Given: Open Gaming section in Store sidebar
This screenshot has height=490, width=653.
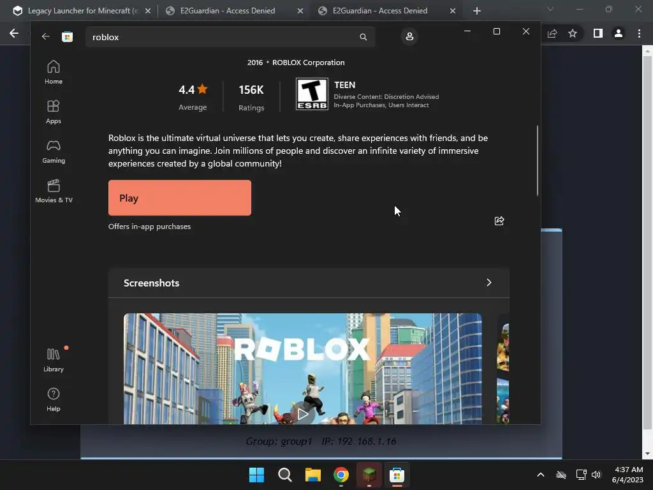Looking at the screenshot, I should coord(54,151).
